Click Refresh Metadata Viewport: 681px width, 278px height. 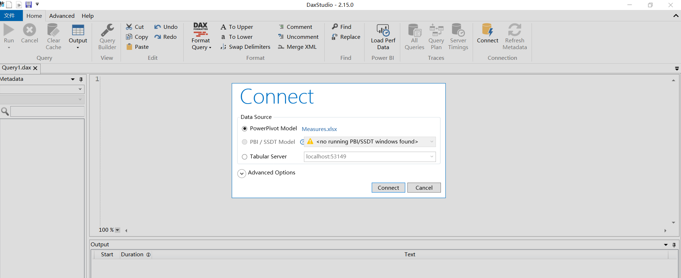pyautogui.click(x=514, y=37)
